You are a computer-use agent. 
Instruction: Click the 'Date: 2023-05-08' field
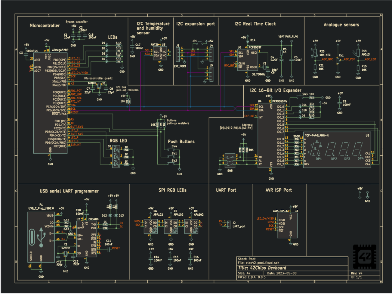click(282, 274)
